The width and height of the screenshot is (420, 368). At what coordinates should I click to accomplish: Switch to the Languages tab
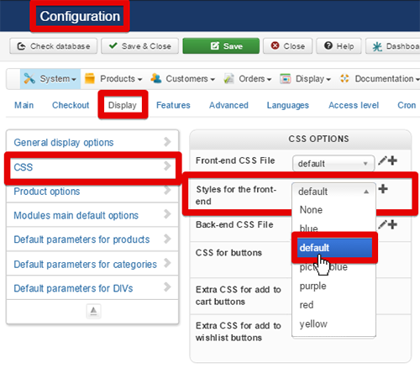288,105
